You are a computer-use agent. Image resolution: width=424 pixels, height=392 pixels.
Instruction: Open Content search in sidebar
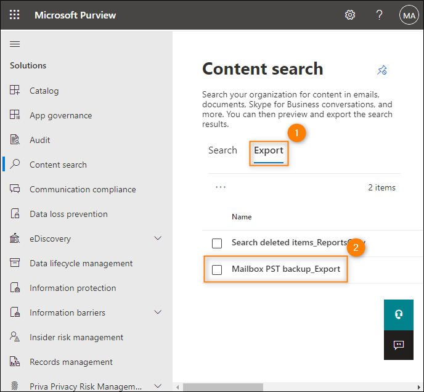point(58,165)
